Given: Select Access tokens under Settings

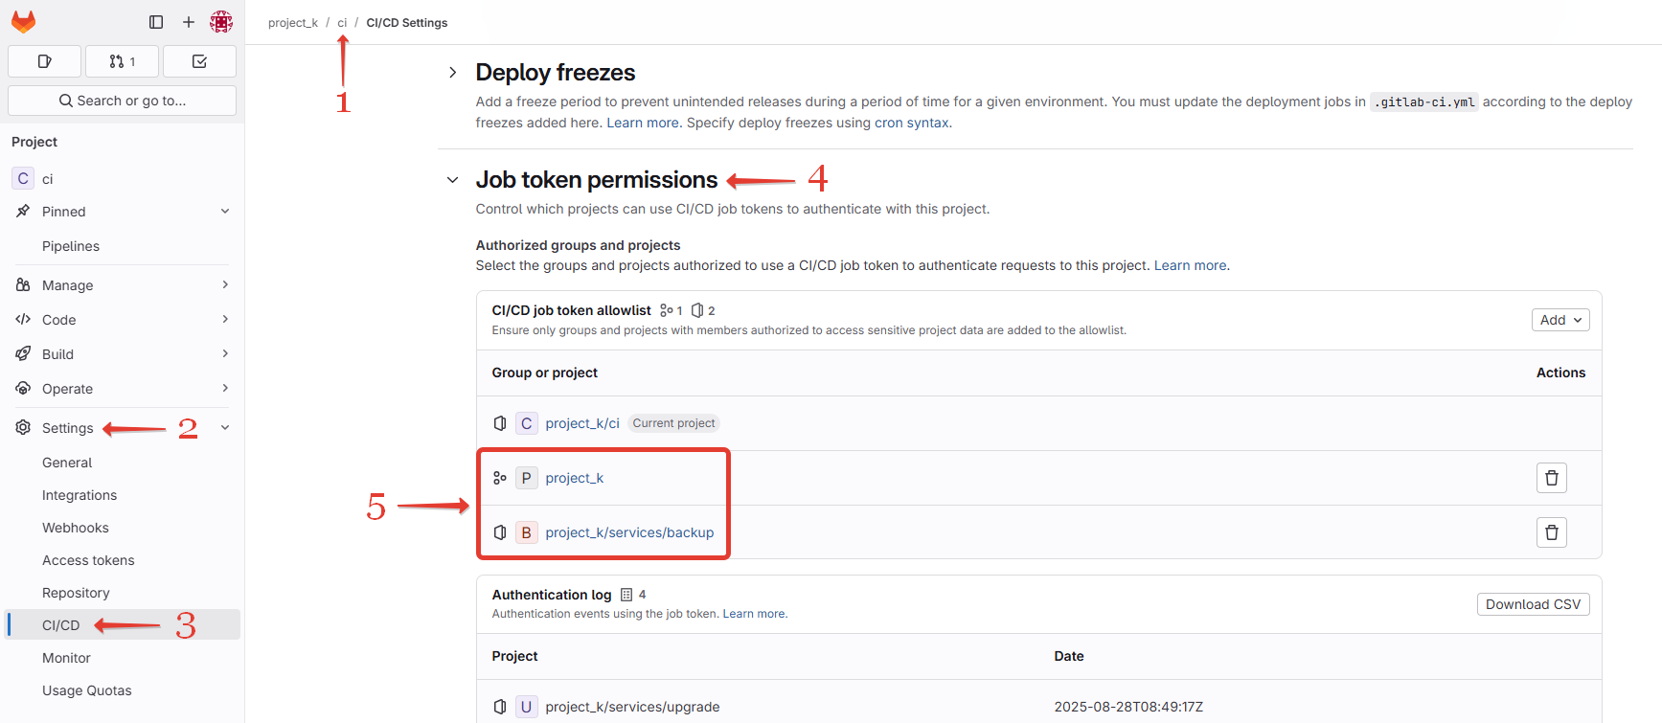Looking at the screenshot, I should [x=88, y=560].
